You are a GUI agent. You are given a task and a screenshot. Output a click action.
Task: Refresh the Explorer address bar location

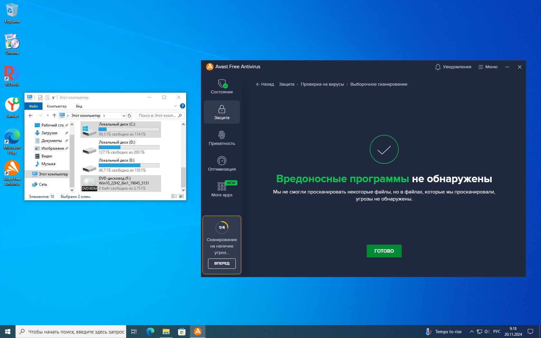tap(129, 116)
